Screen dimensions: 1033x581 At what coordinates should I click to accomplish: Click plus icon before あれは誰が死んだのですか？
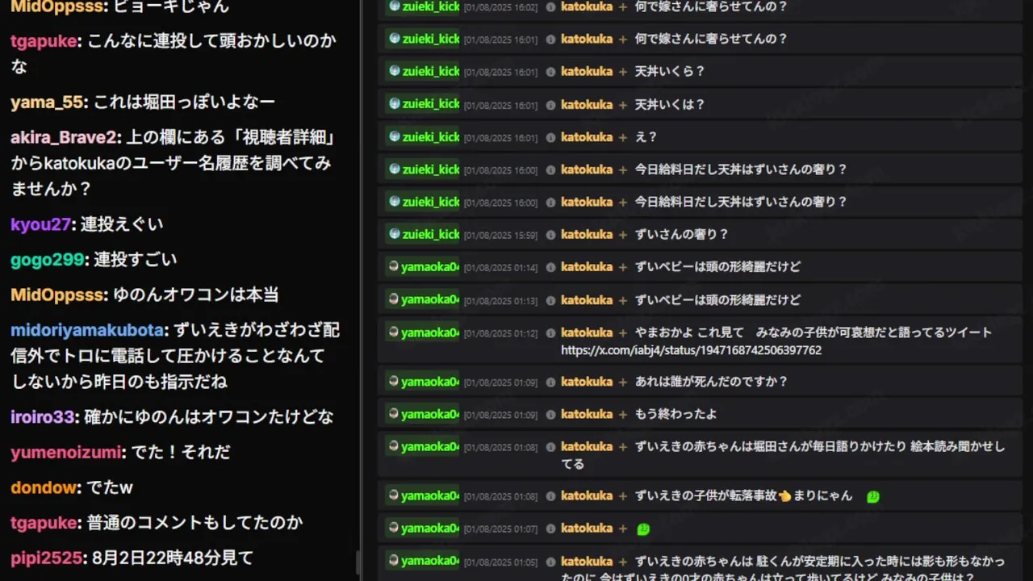coord(622,382)
